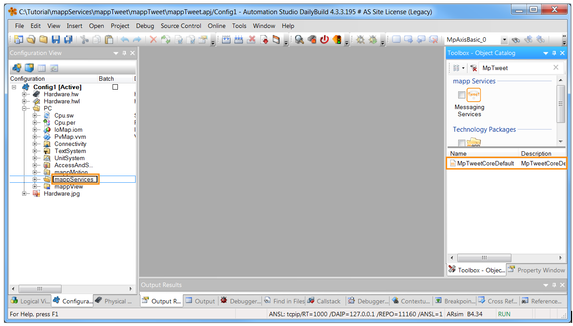573x326 pixels.
Task: Switch to the Logical View tab
Action: tap(31, 301)
